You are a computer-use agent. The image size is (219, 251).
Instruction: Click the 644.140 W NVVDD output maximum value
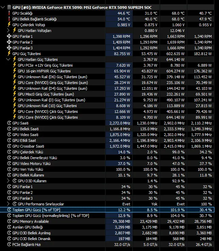[x=175, y=117]
